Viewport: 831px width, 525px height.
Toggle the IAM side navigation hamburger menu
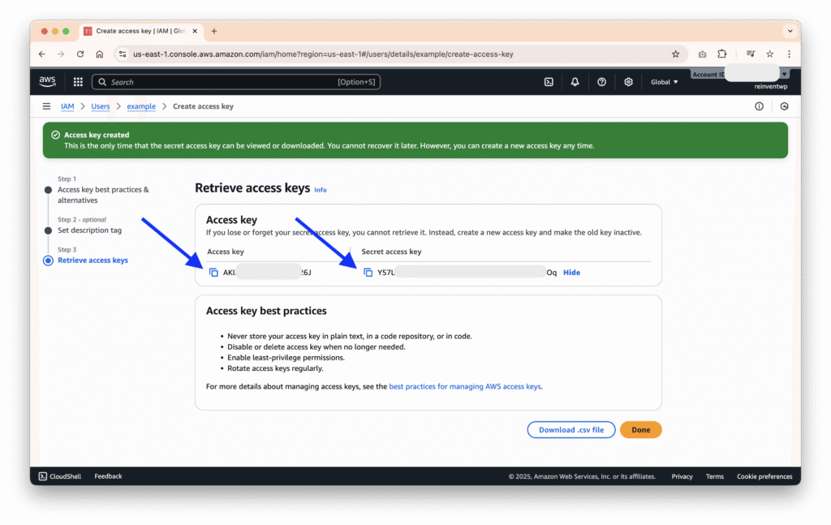[x=46, y=106]
